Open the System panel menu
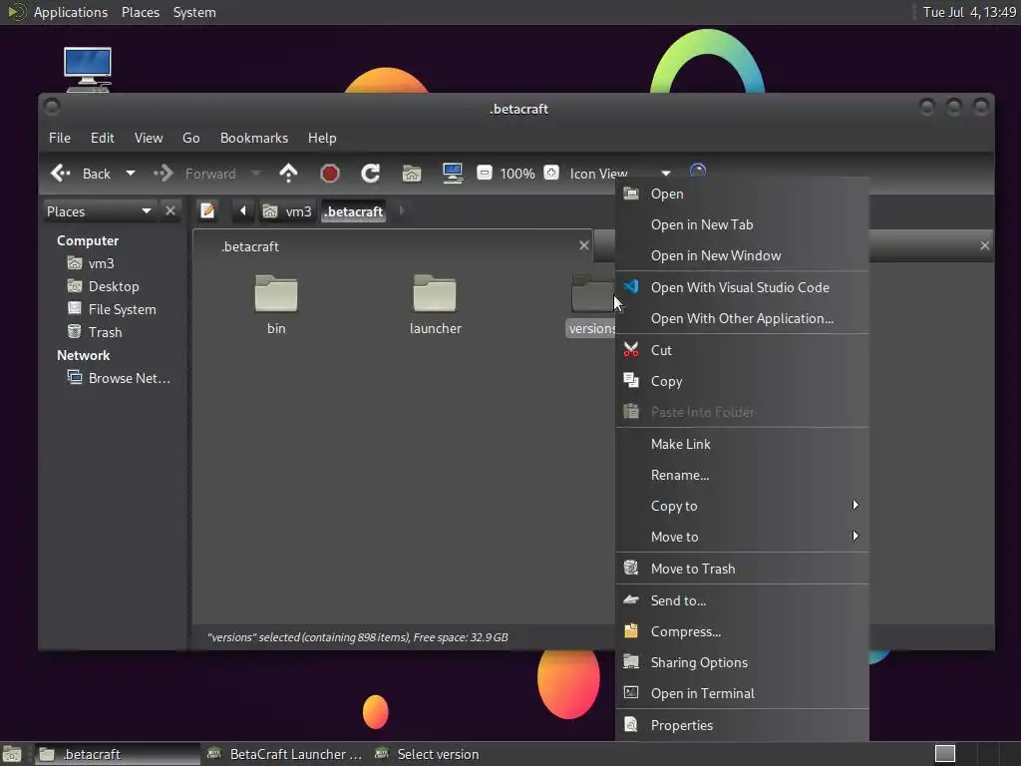Image resolution: width=1021 pixels, height=766 pixels. (194, 12)
